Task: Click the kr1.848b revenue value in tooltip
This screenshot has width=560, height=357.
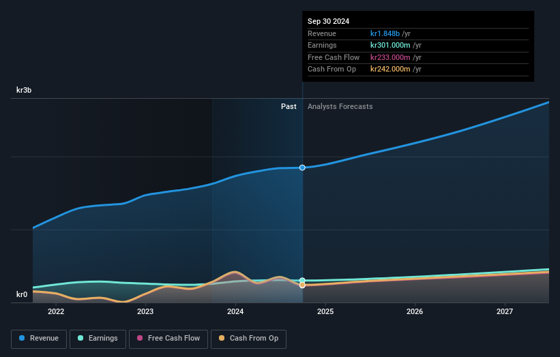Action: 385,33
